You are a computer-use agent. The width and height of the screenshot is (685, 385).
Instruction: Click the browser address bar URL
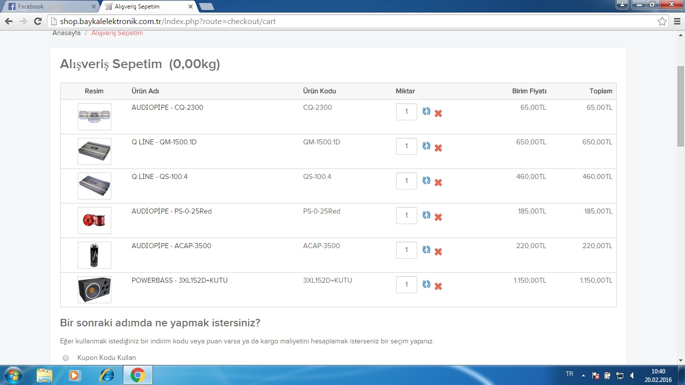tap(168, 22)
